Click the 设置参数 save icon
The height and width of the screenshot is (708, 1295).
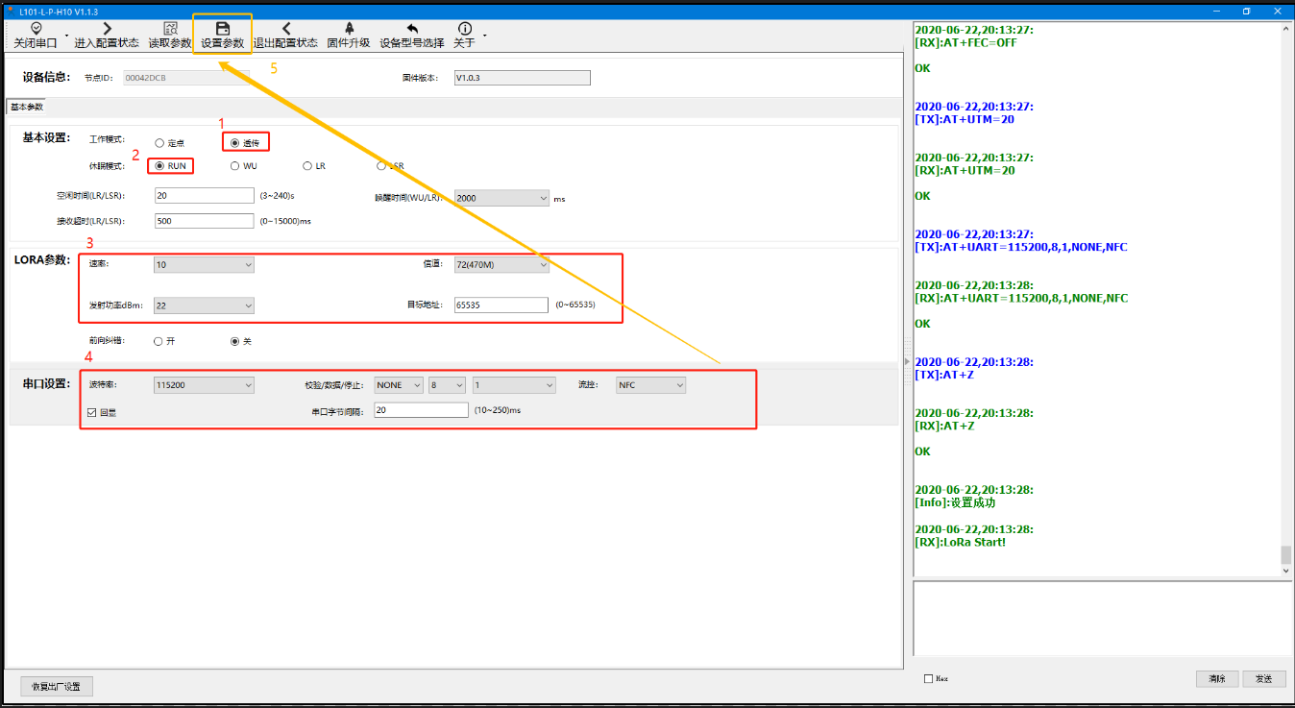(x=222, y=29)
